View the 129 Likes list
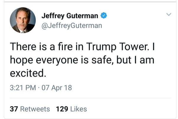The image size is (178, 119). point(71,109)
